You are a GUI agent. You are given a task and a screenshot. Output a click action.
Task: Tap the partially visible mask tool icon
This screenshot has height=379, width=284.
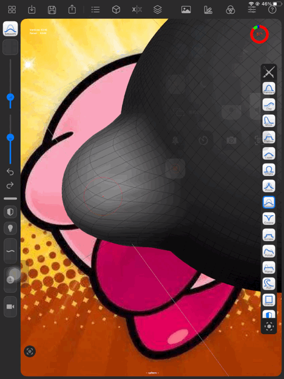coord(269,314)
